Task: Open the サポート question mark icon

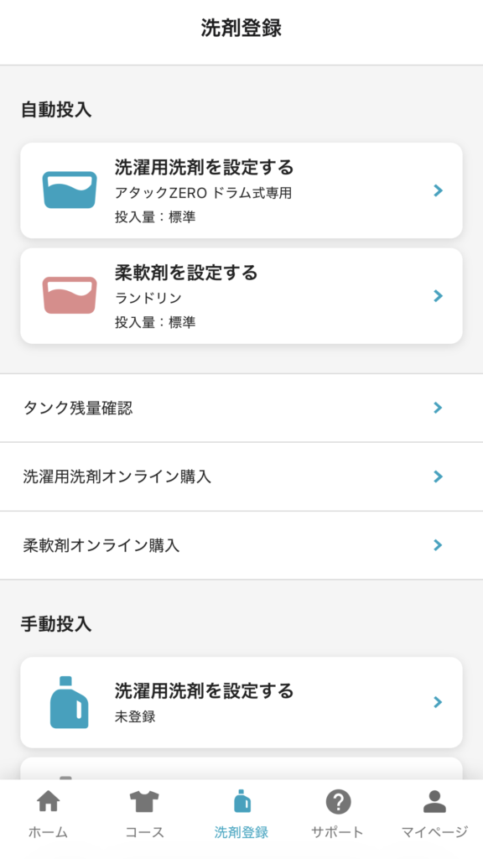Action: click(x=337, y=803)
